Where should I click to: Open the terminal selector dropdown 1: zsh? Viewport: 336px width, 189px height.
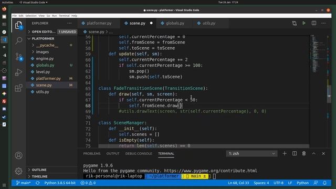(251, 153)
